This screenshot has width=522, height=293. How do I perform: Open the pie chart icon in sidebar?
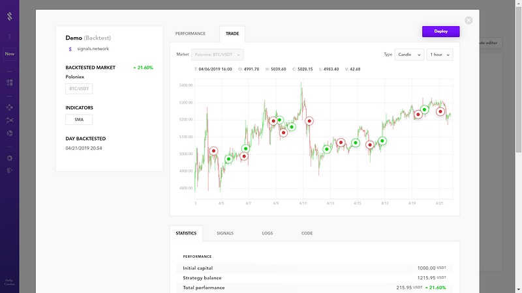(x=10, y=133)
